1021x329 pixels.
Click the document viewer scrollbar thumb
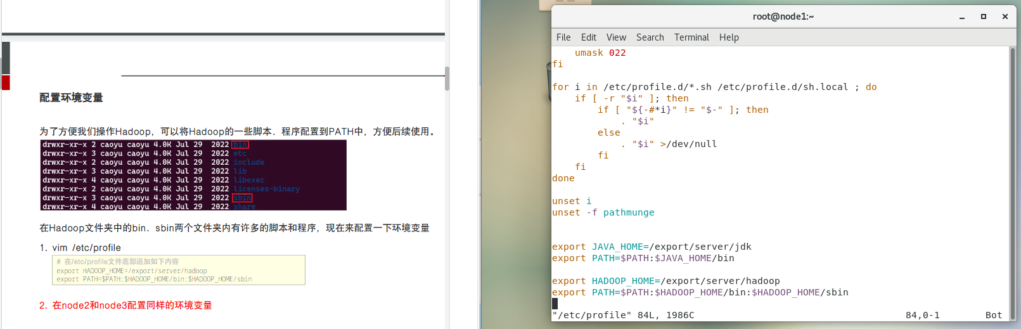pyautogui.click(x=447, y=79)
